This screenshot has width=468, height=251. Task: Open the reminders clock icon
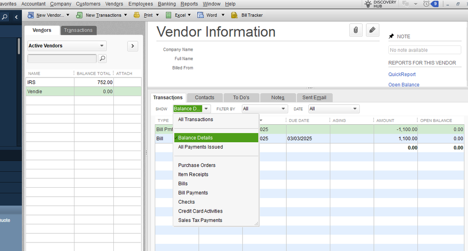pos(426,4)
